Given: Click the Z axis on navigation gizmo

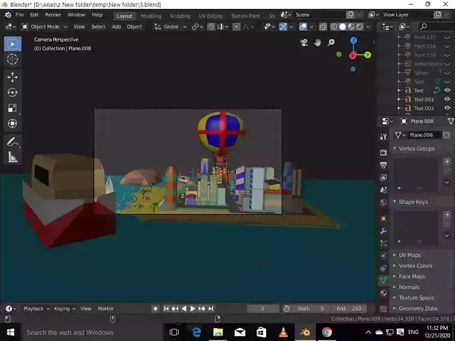Looking at the screenshot, I should point(353,40).
